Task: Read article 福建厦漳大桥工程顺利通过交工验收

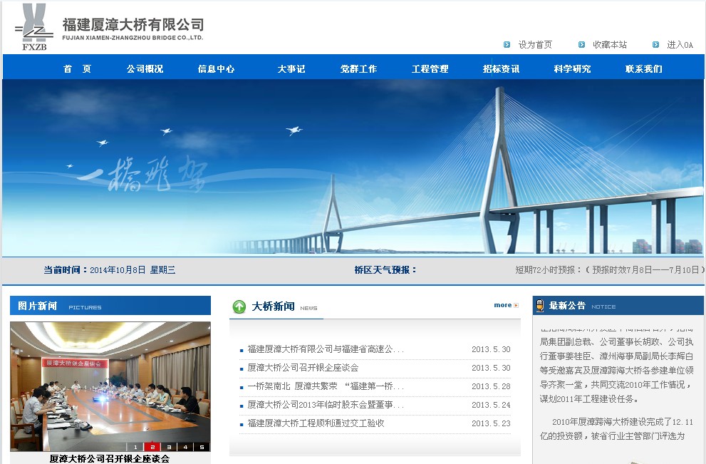Action: [316, 423]
